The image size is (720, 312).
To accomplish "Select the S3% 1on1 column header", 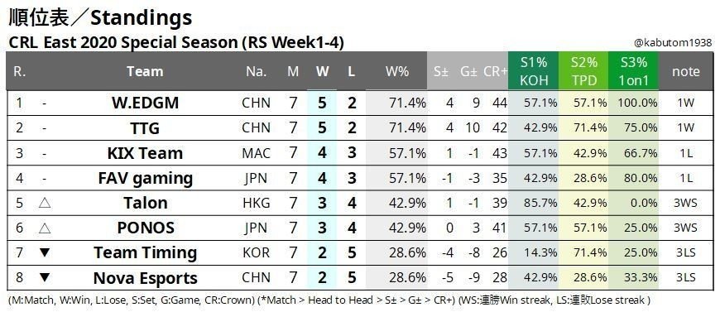I will [634, 71].
